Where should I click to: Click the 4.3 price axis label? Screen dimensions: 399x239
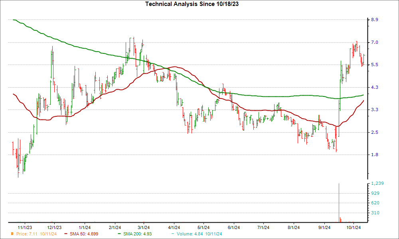375,87
